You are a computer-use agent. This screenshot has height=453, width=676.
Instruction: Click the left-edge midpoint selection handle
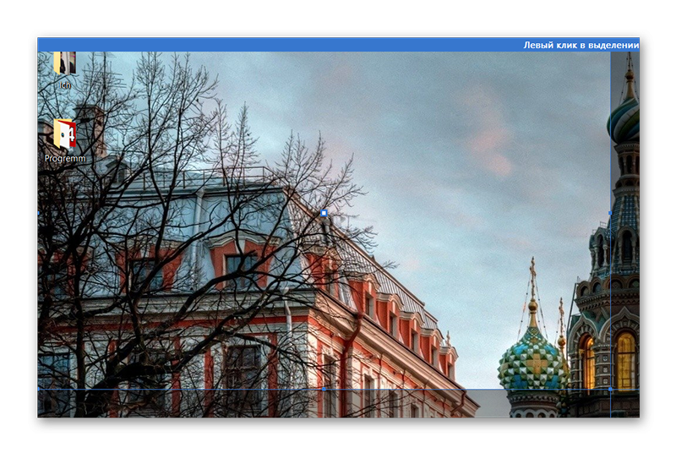pos(39,213)
